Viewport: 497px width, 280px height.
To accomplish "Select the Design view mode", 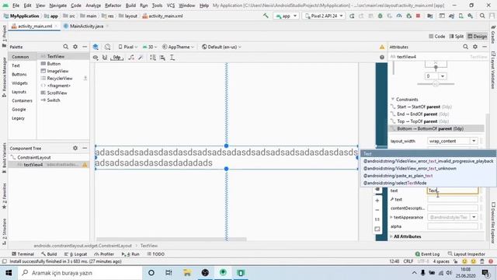I will 477,37.
